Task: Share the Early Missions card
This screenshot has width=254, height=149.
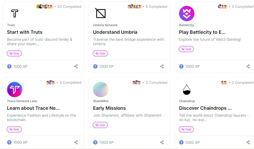Action: [162, 142]
